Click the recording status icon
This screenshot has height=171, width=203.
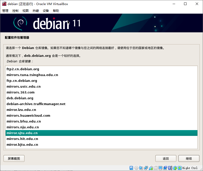click(x=165, y=168)
